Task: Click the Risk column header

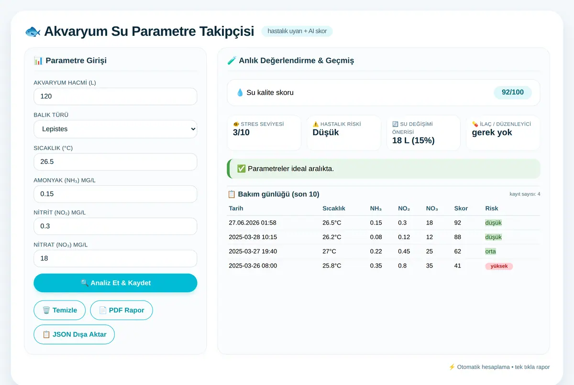Action: pyautogui.click(x=492, y=208)
